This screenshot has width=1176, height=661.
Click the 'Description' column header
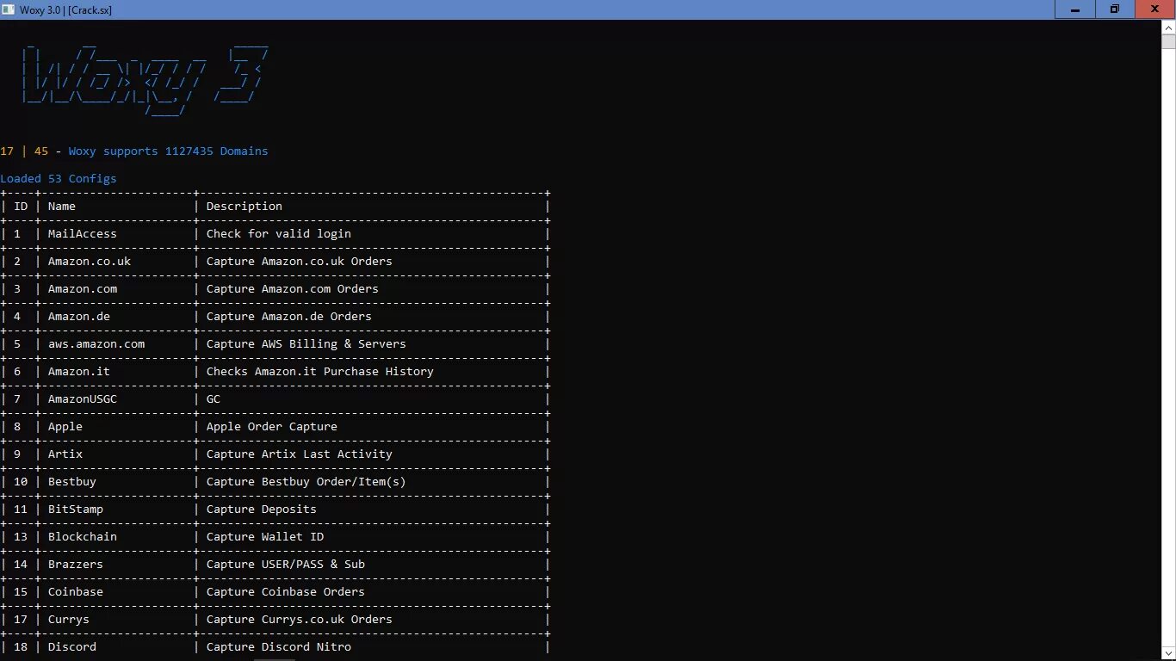pyautogui.click(x=244, y=207)
